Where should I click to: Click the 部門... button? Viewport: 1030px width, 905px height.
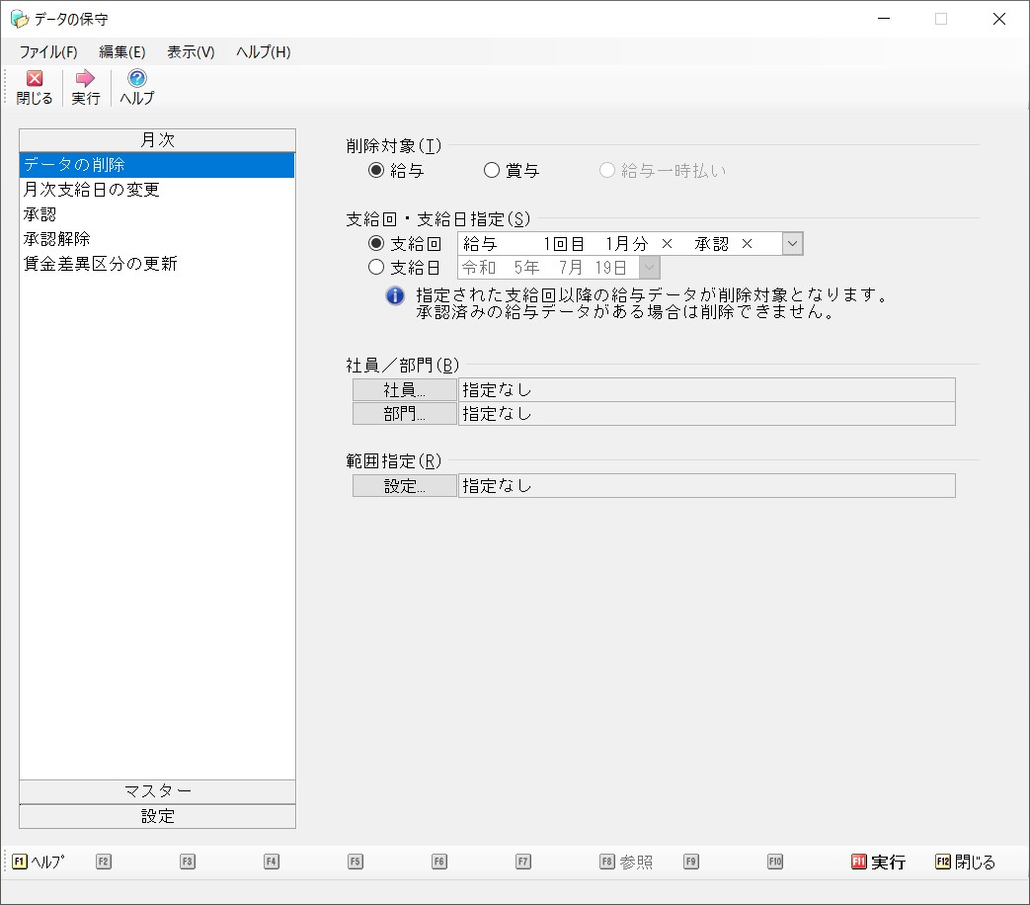405,414
